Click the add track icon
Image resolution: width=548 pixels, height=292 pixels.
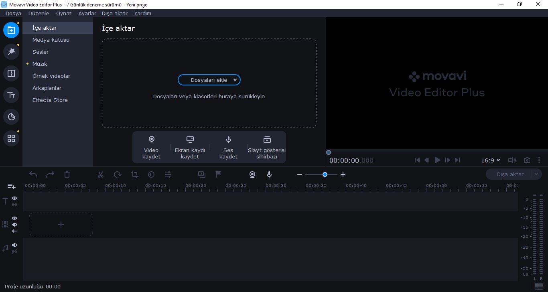coord(12,186)
